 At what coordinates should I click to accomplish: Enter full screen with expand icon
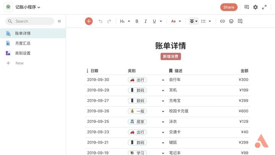(264, 7)
